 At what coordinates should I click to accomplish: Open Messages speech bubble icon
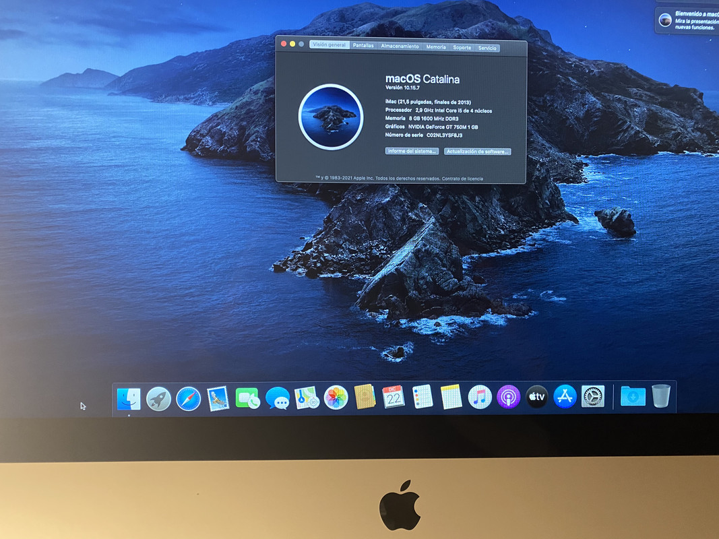(x=278, y=398)
